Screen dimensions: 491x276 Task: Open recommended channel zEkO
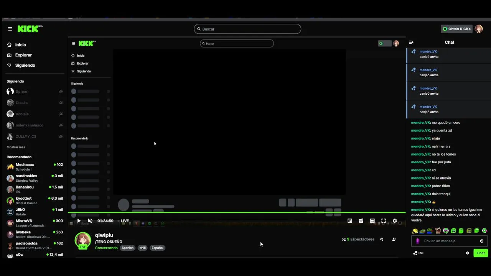tap(35, 212)
